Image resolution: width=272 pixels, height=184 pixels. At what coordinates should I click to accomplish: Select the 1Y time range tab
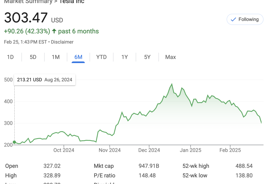click(124, 57)
